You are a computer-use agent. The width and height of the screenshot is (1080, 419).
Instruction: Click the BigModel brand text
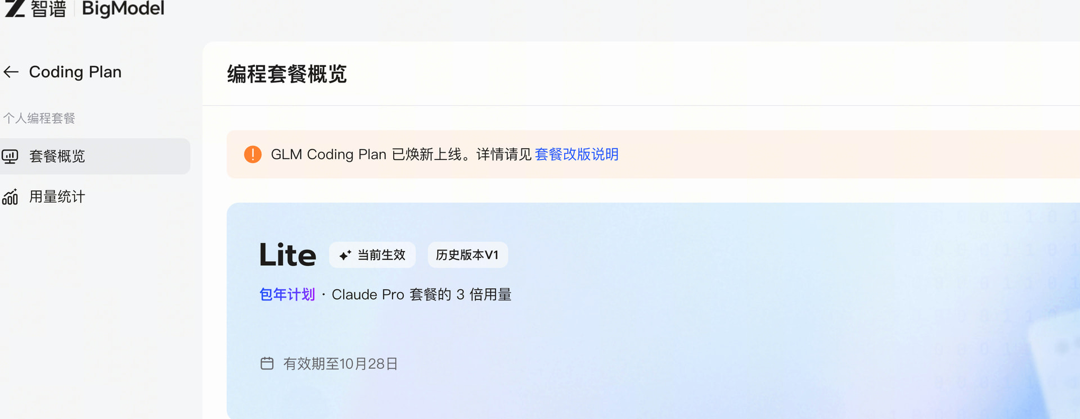(123, 8)
